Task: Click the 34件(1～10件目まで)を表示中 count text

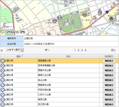Action: (39, 44)
